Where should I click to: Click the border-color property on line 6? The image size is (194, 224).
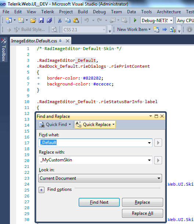click(x=62, y=78)
